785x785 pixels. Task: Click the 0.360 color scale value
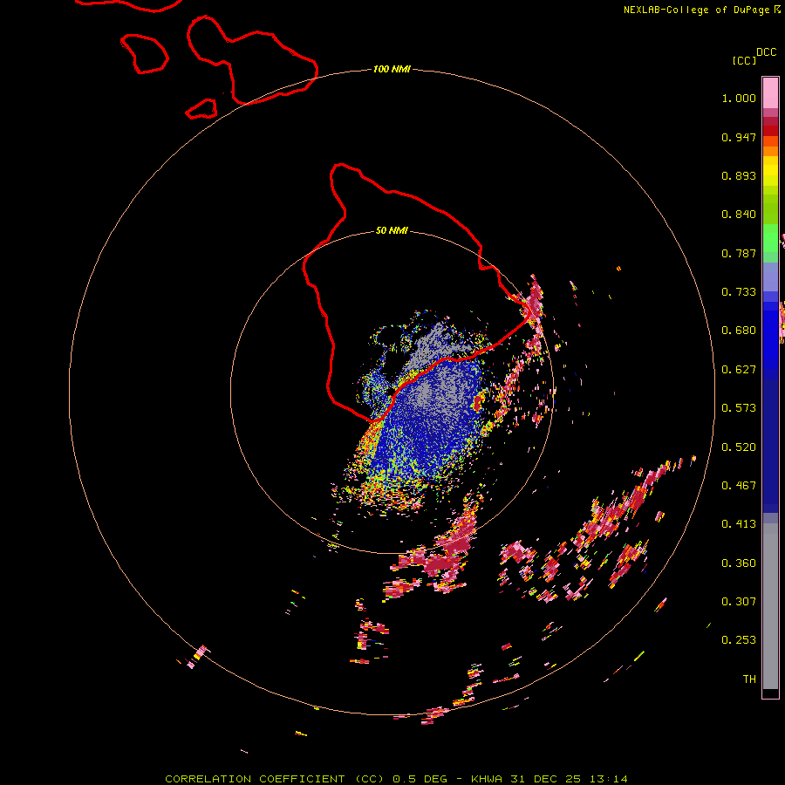point(739,563)
